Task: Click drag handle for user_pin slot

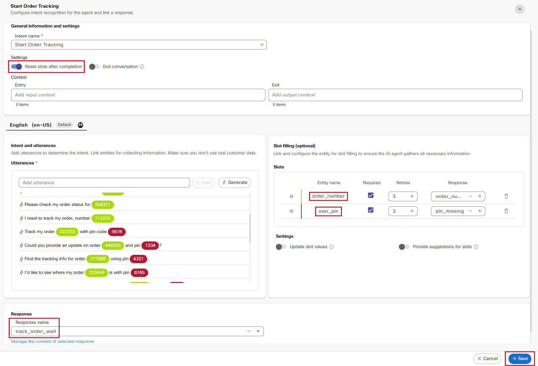Action: click(291, 211)
